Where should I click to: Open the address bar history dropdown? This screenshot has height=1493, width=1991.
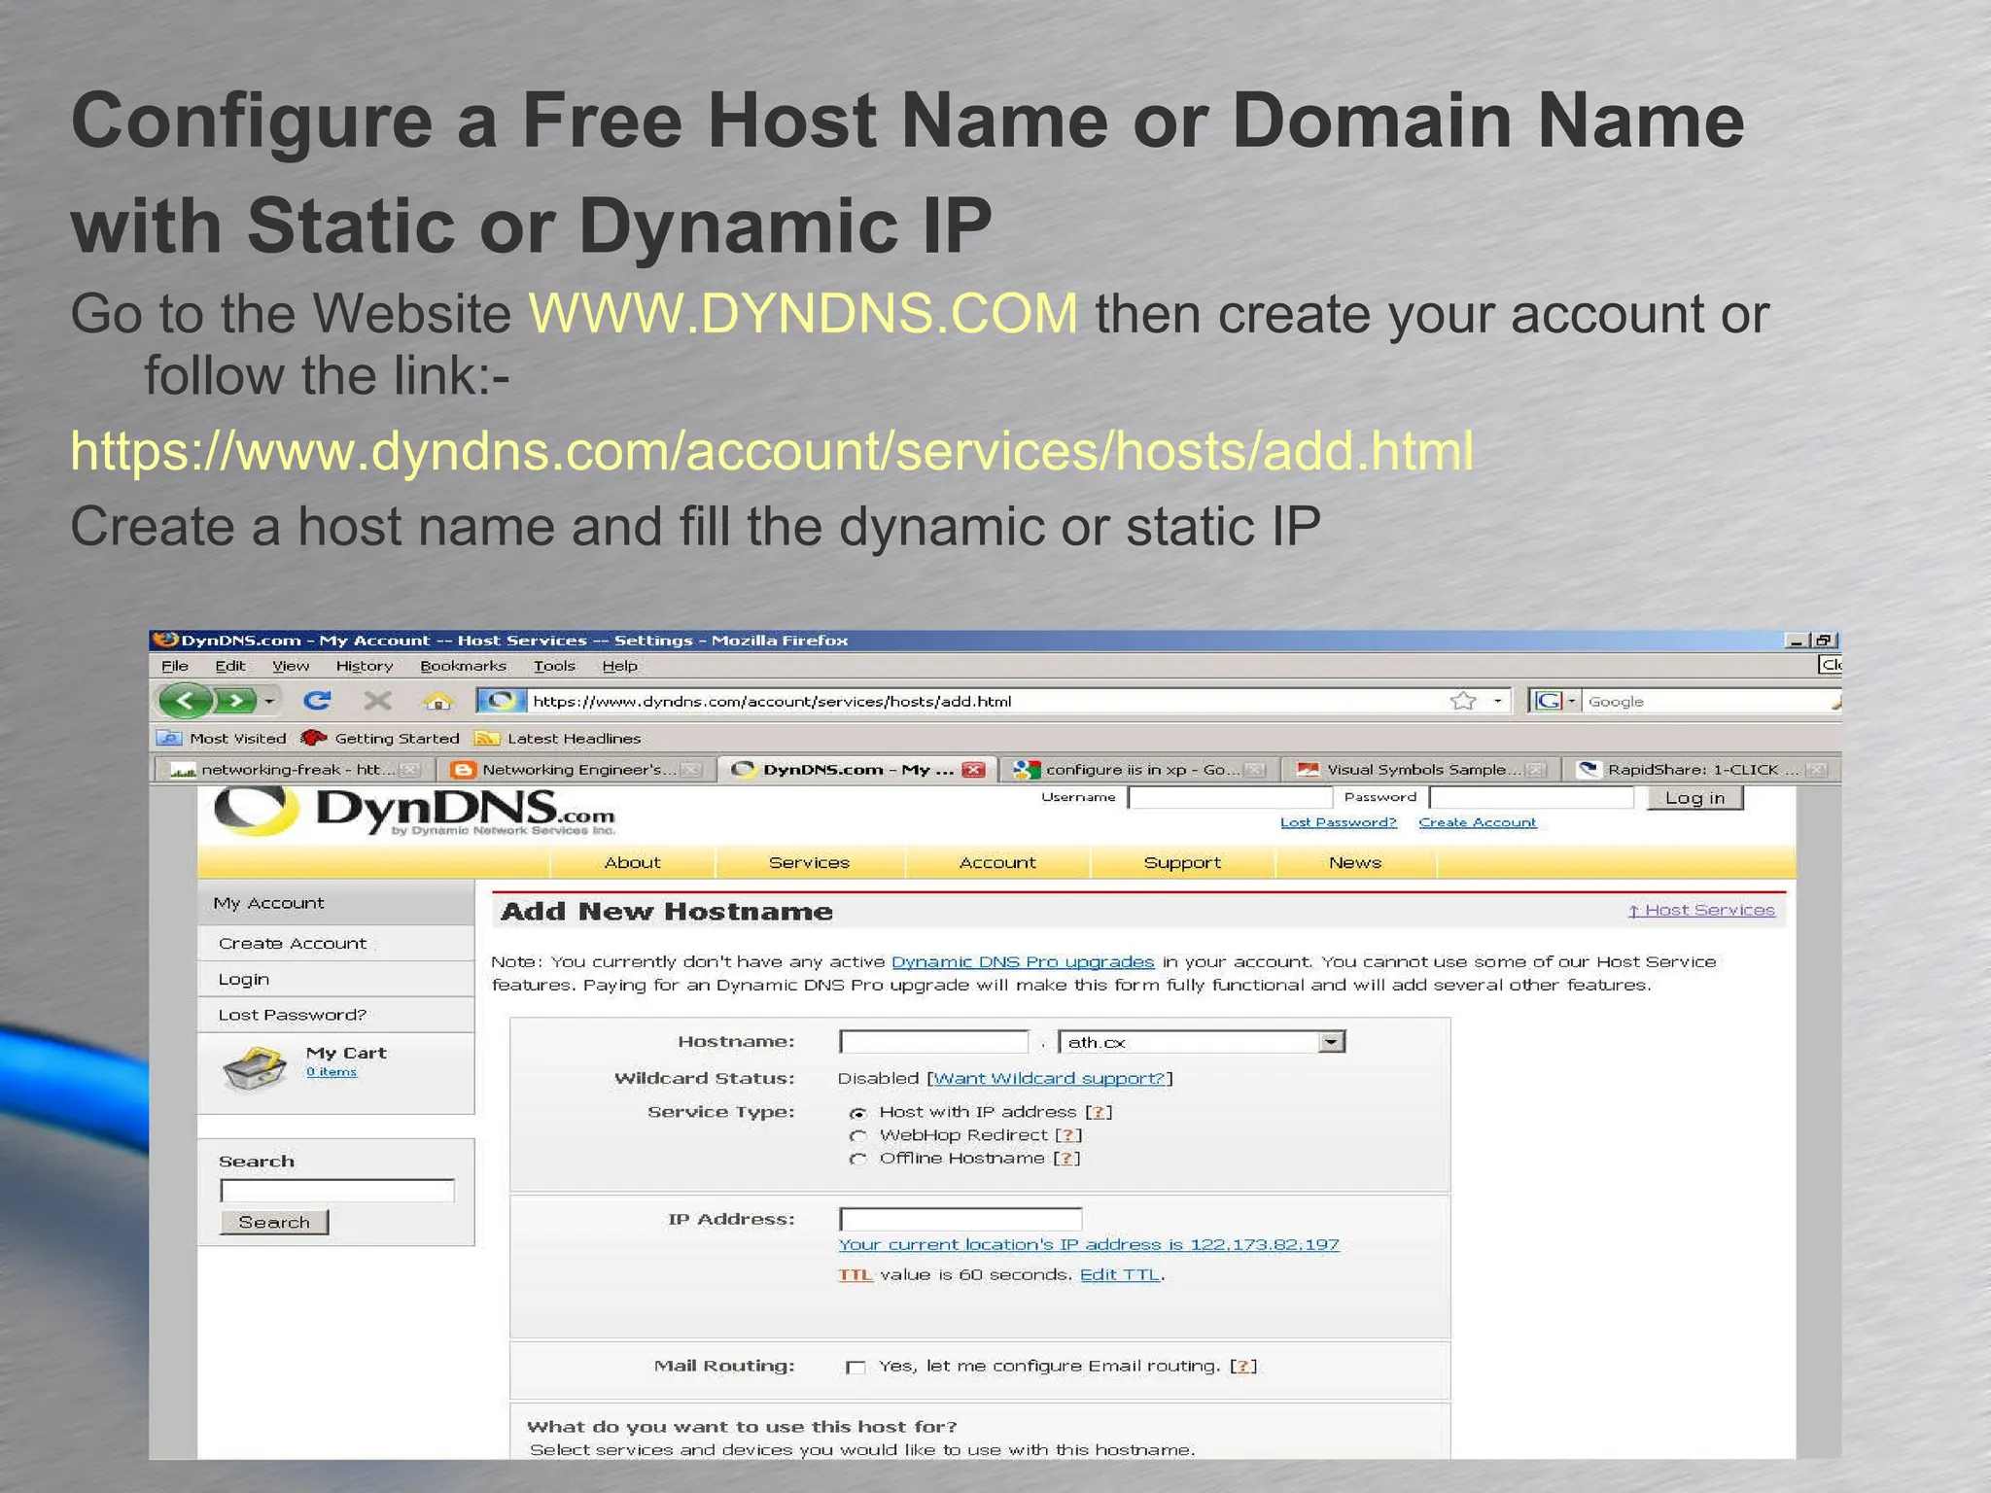1497,701
